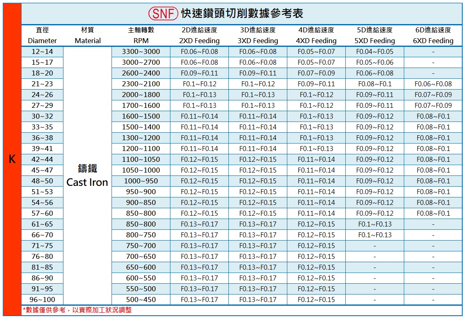Click 4XD feeding F0.07~F0.09 in row 18~20
Image resolution: width=466 pixels, height=319 pixels.
(316, 73)
